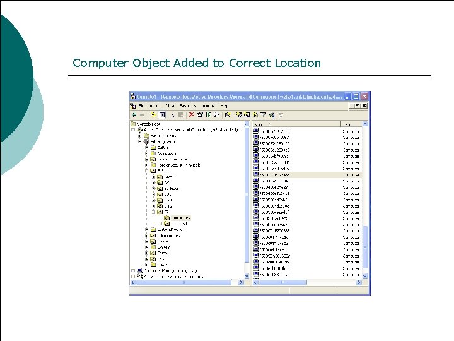
Task: Click the Back arrow in the toolbar
Action: (134, 115)
